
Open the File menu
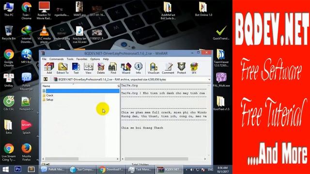click(44, 59)
